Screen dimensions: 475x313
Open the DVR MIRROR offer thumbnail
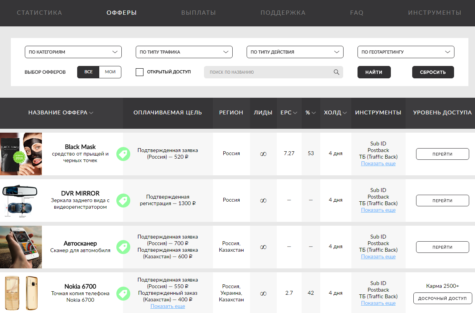(21, 201)
